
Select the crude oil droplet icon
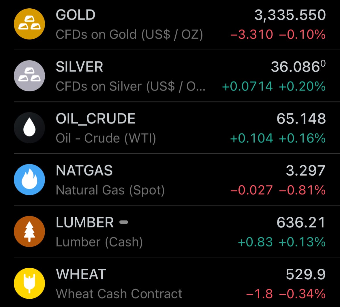[29, 128]
